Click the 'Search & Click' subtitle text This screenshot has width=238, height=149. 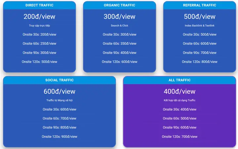coord(119,25)
